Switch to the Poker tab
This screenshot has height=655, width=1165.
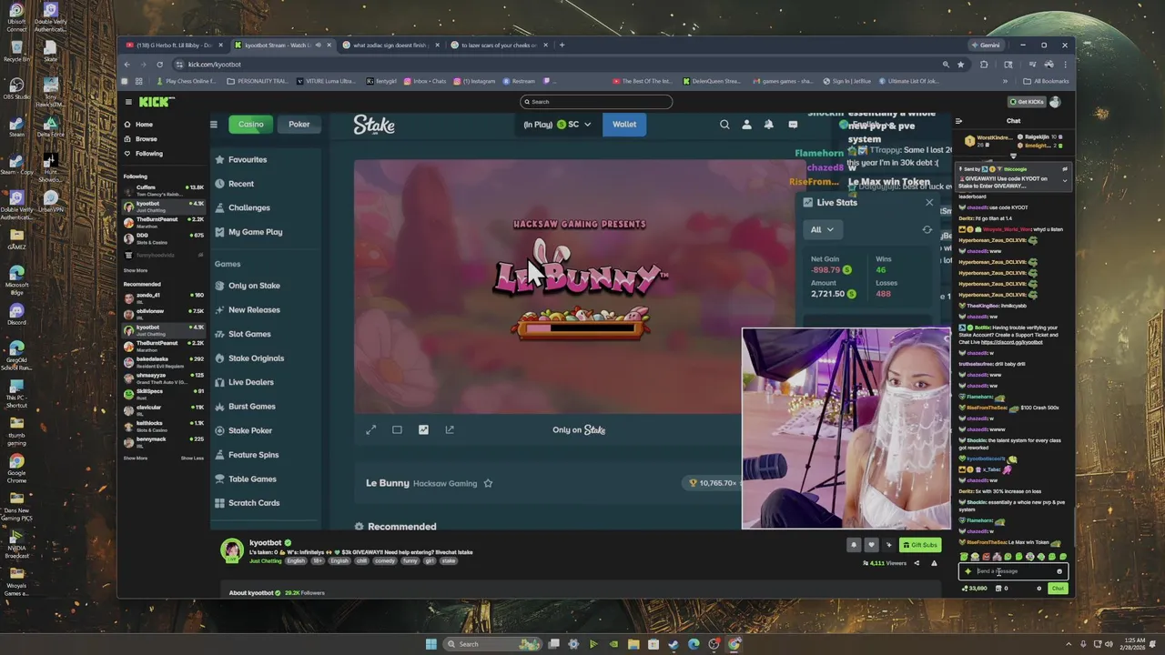[299, 125]
